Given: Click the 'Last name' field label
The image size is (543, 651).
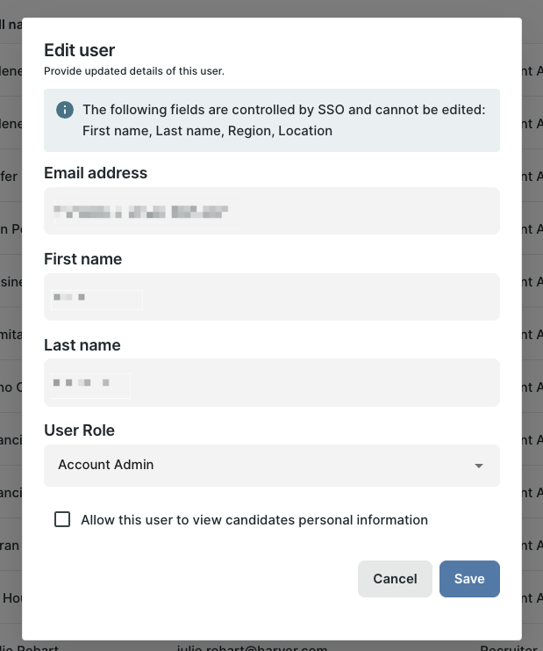Looking at the screenshot, I should pyautogui.click(x=82, y=345).
